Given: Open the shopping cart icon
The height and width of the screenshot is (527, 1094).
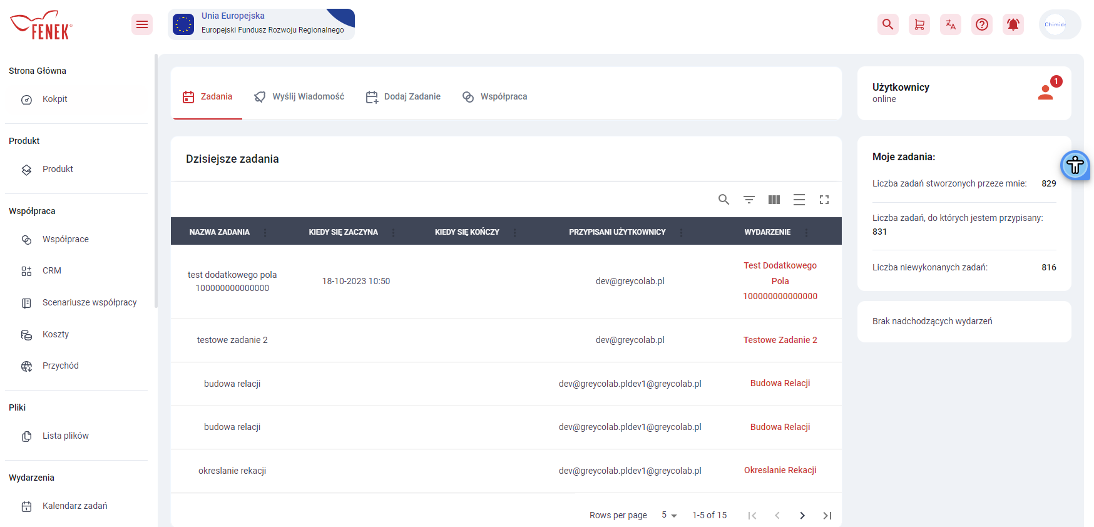Looking at the screenshot, I should coord(919,24).
